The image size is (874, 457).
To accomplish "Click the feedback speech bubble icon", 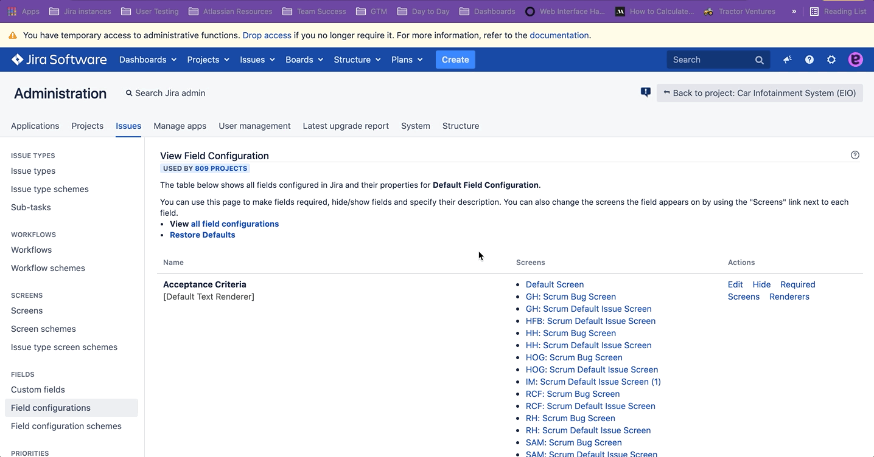I will 646,92.
